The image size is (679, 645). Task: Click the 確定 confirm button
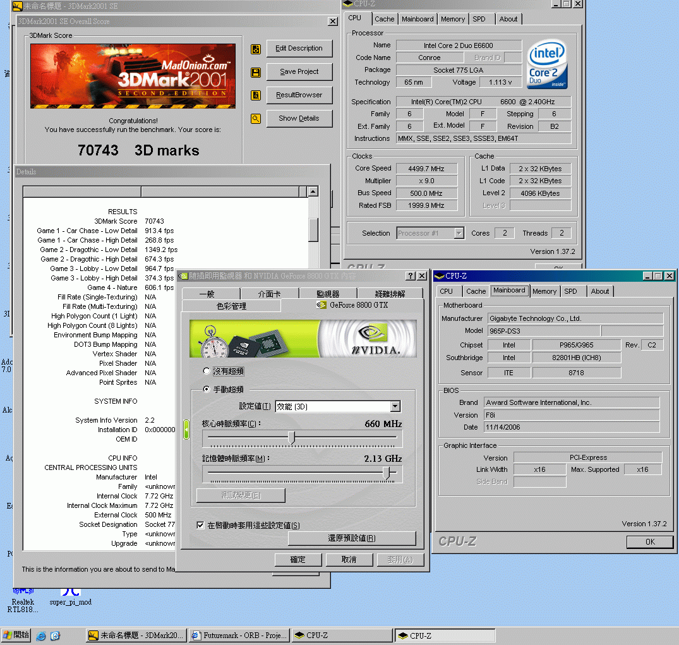pyautogui.click(x=298, y=560)
